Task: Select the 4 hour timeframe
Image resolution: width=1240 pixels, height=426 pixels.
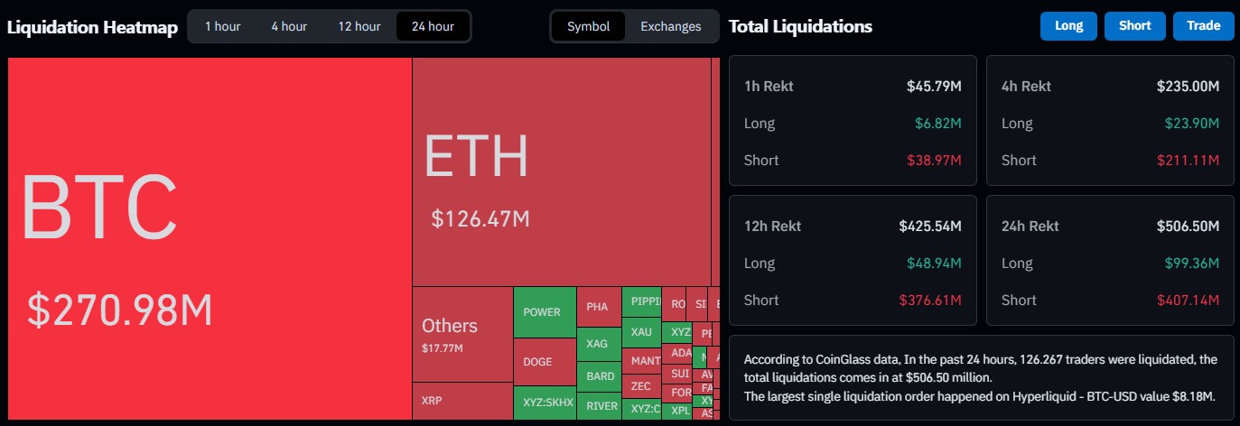Action: (x=289, y=26)
